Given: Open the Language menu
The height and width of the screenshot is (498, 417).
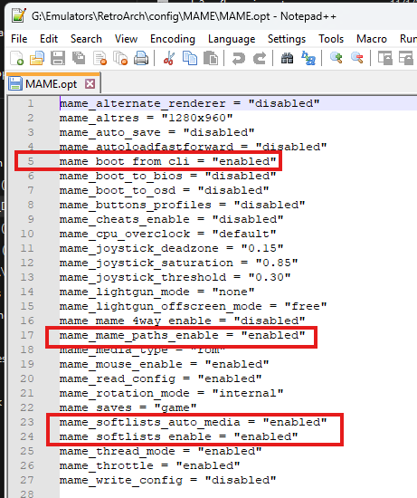Looking at the screenshot, I should 232,39.
